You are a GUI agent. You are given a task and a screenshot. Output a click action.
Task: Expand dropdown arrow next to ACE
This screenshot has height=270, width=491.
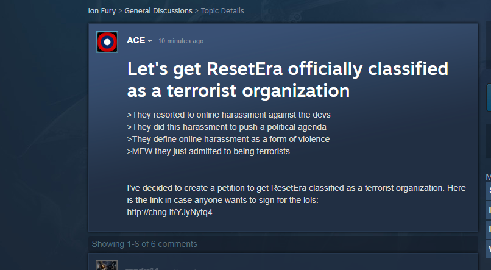tap(150, 41)
